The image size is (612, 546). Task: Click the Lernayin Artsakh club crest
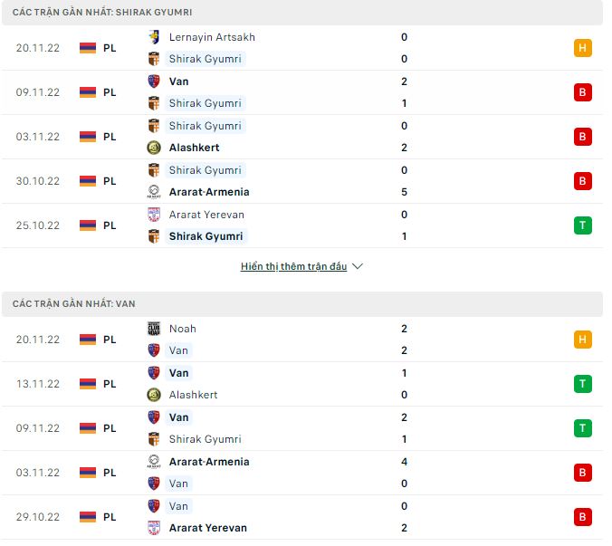click(154, 37)
